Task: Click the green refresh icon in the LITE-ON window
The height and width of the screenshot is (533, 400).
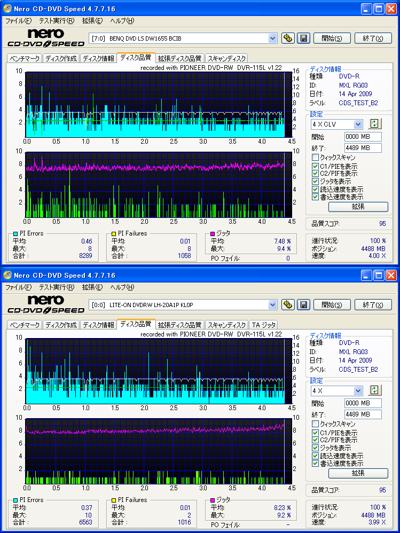Action: click(x=375, y=390)
